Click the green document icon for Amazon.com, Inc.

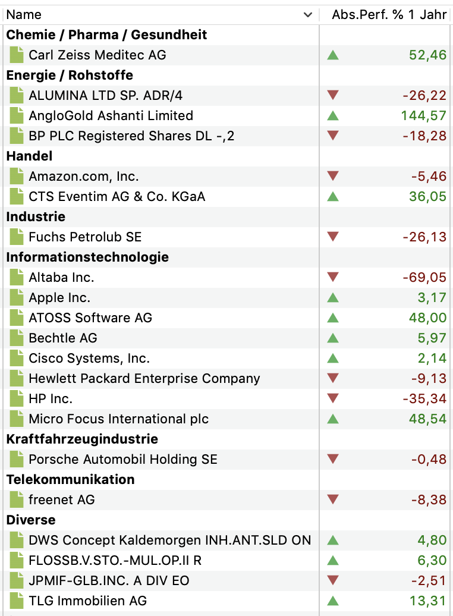pos(17,177)
